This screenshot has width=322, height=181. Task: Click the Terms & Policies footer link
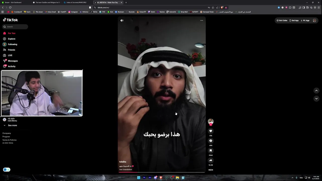click(x=10, y=140)
